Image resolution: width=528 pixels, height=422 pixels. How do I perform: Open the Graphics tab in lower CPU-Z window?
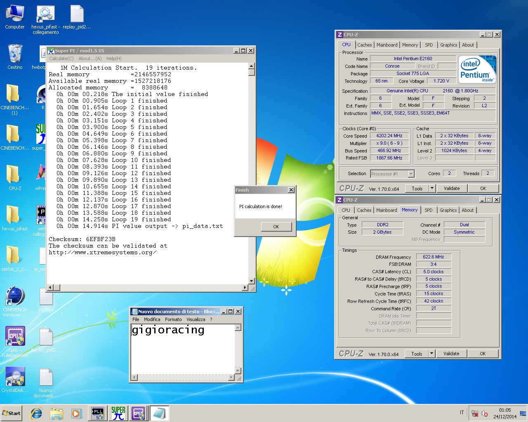[448, 210]
